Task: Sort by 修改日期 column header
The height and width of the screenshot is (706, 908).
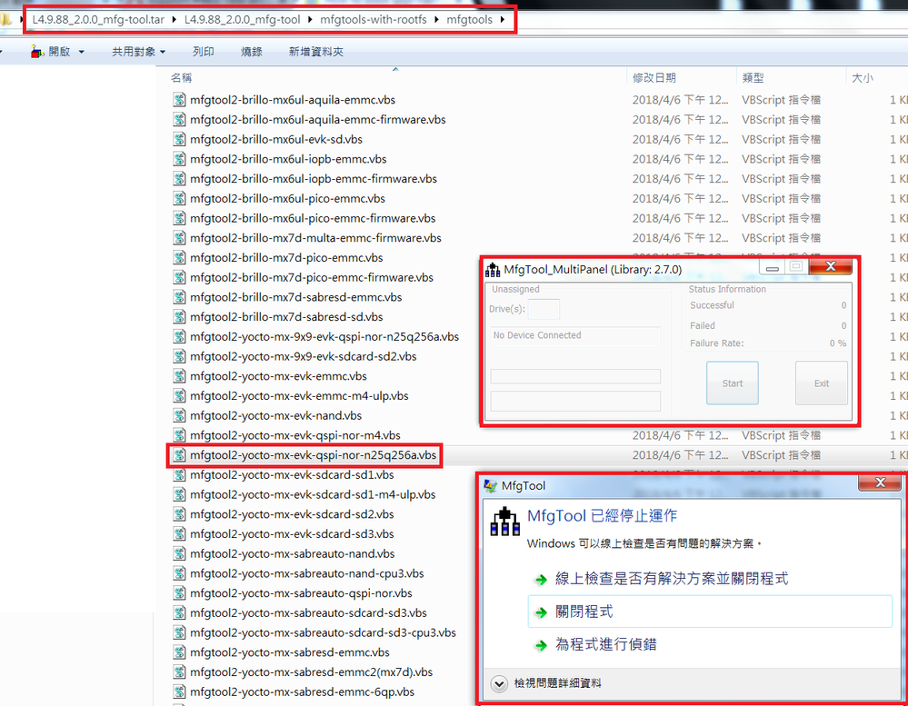Action: click(x=654, y=77)
